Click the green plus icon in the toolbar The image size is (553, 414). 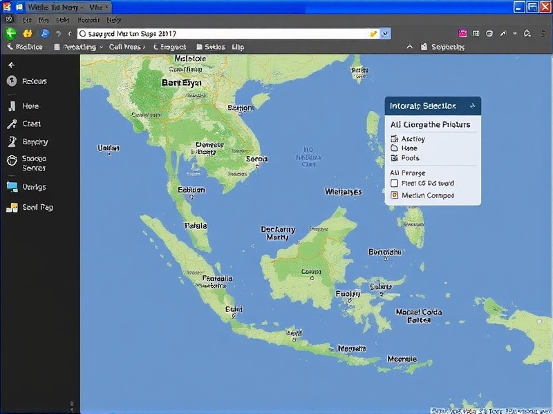point(10,33)
